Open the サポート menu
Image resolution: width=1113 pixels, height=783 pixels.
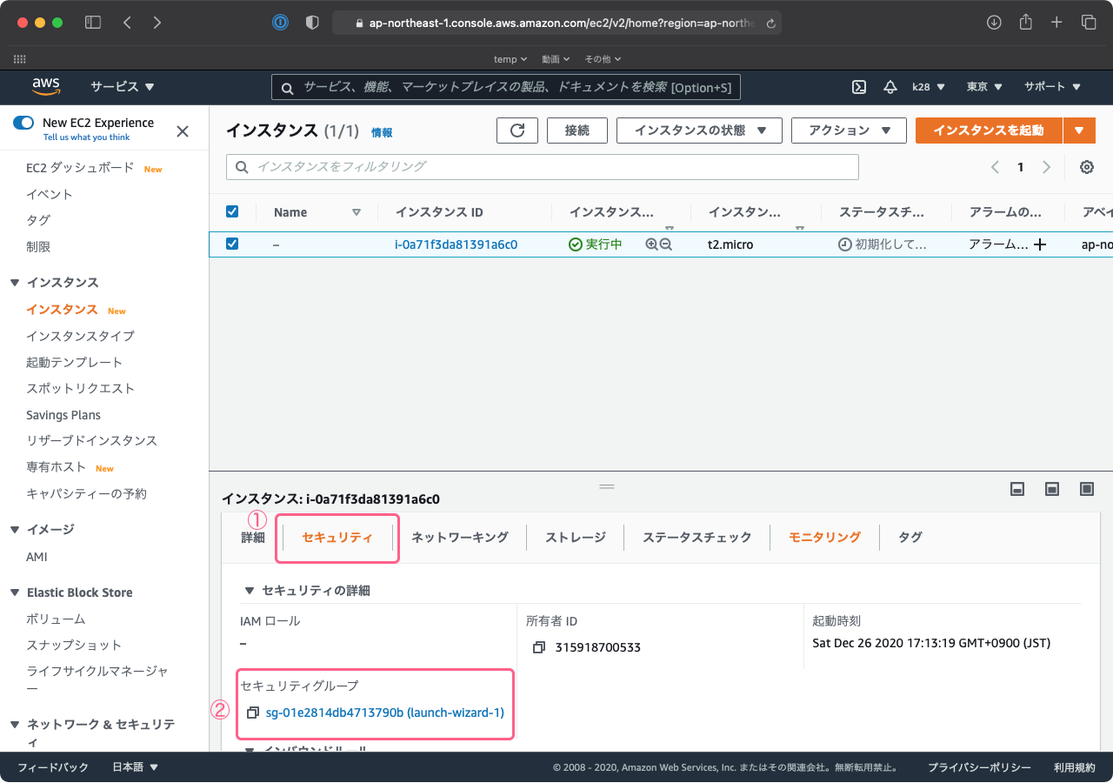tap(1052, 87)
